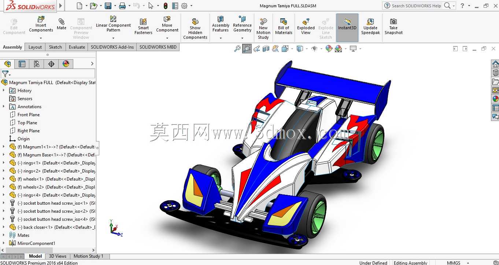This screenshot has height=265, width=499.
Task: Expand the MirrorComponent1 node
Action: pos(4,243)
